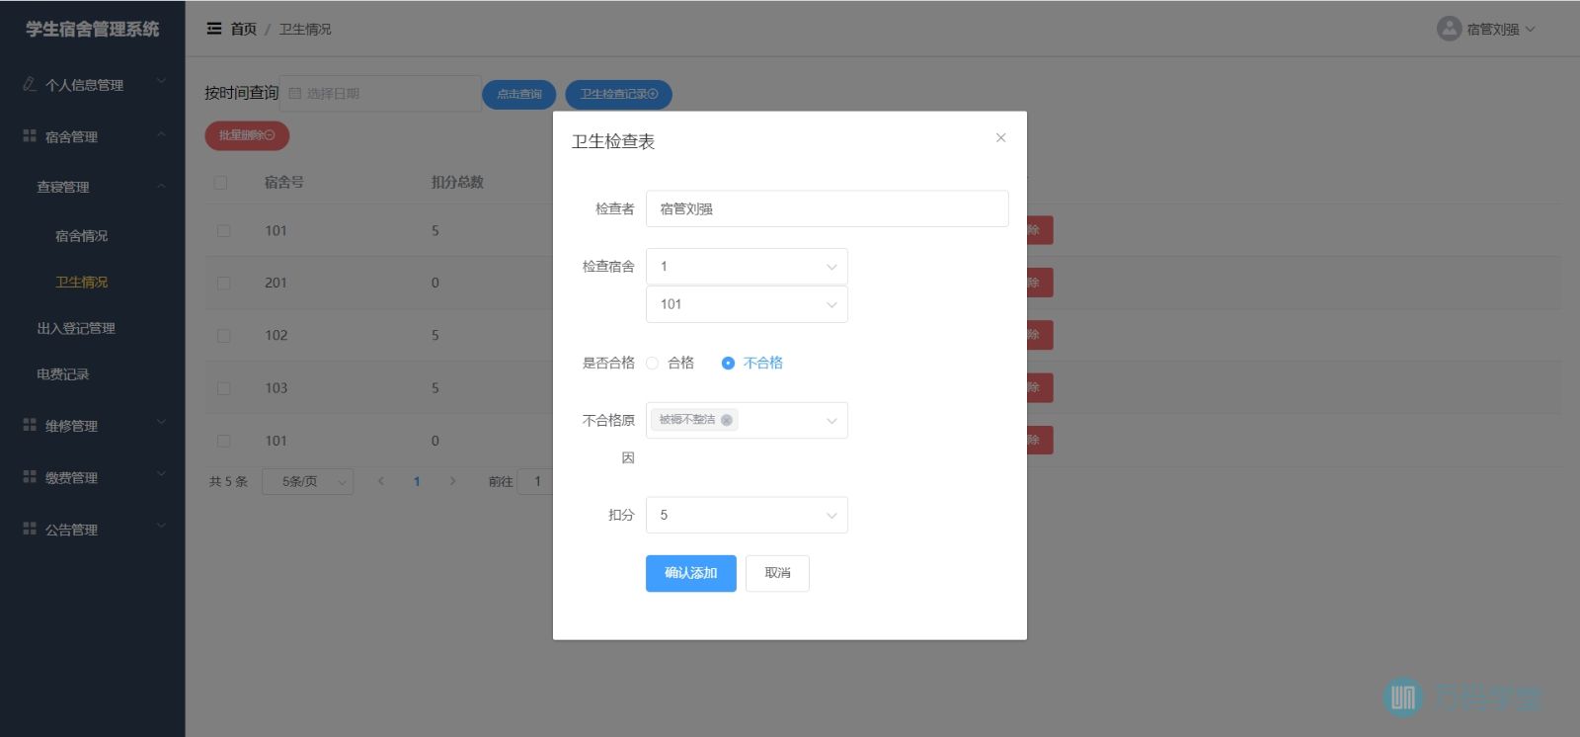Click page number 1 in pagination
The width and height of the screenshot is (1580, 737).
pos(417,481)
